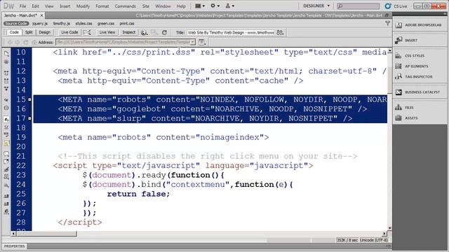Click the check browser compatibility icon

[87, 33]
